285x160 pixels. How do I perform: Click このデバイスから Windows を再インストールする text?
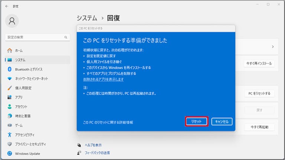point(119,68)
